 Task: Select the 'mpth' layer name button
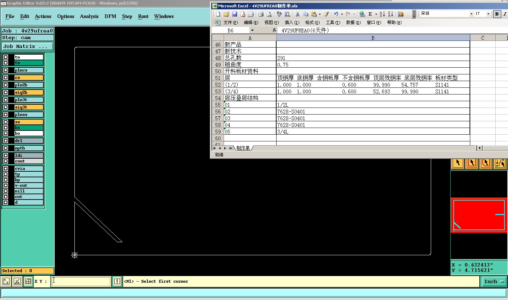pos(29,148)
